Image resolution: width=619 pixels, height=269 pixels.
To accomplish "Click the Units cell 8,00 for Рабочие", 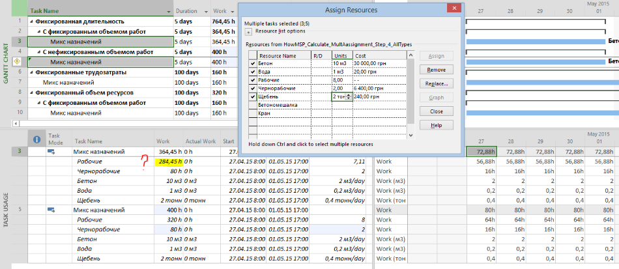I will point(342,80).
